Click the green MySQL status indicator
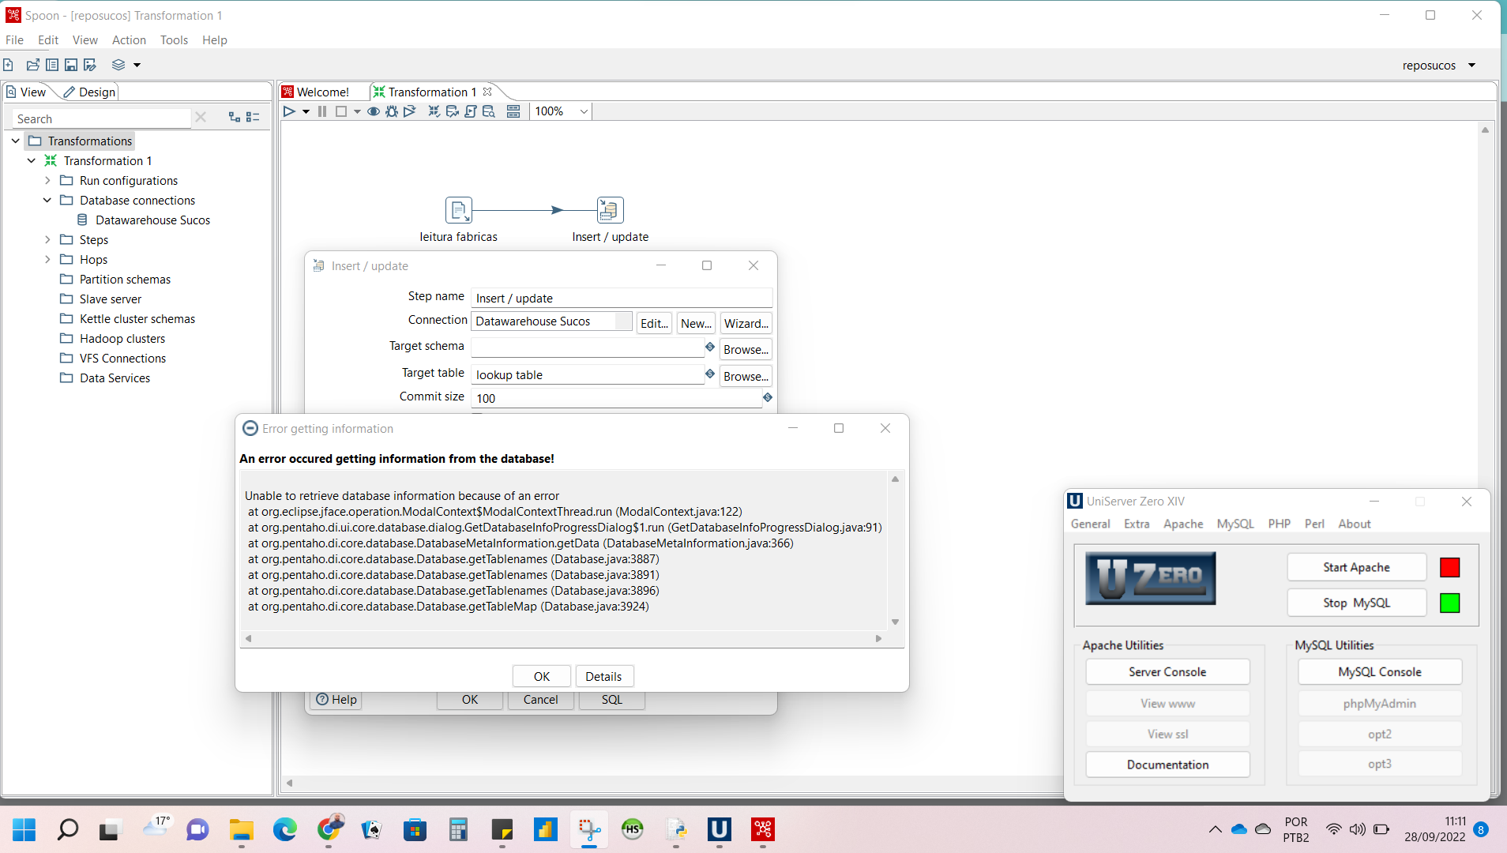The width and height of the screenshot is (1507, 853). coord(1449,603)
